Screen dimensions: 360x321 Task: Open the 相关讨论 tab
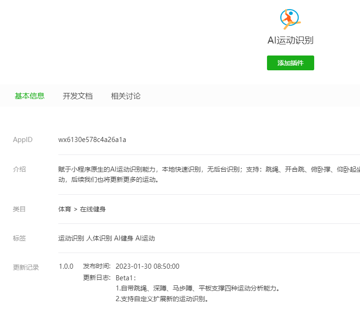coord(125,96)
